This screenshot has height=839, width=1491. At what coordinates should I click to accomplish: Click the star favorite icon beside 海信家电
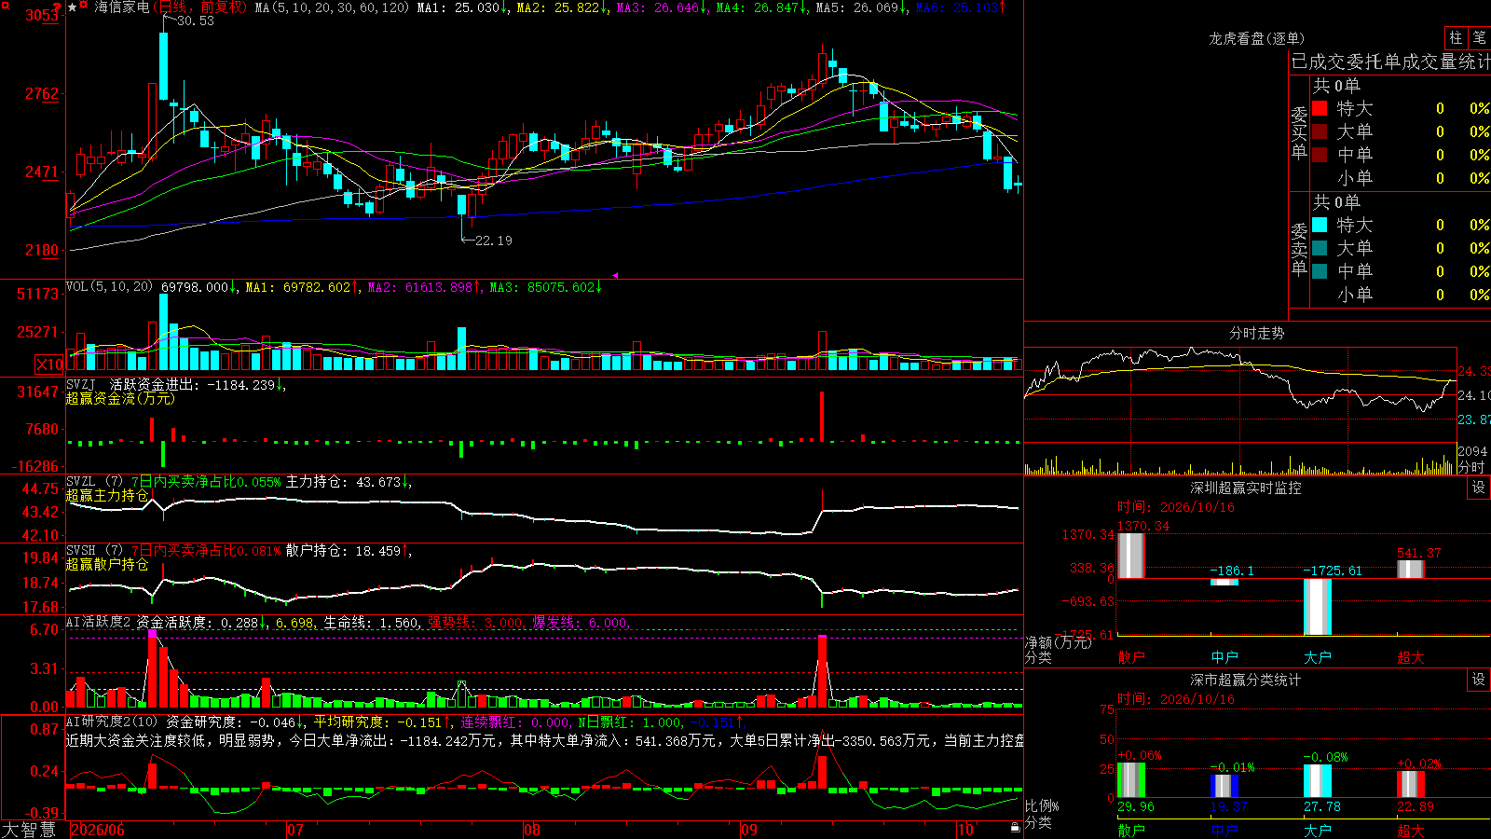click(73, 7)
